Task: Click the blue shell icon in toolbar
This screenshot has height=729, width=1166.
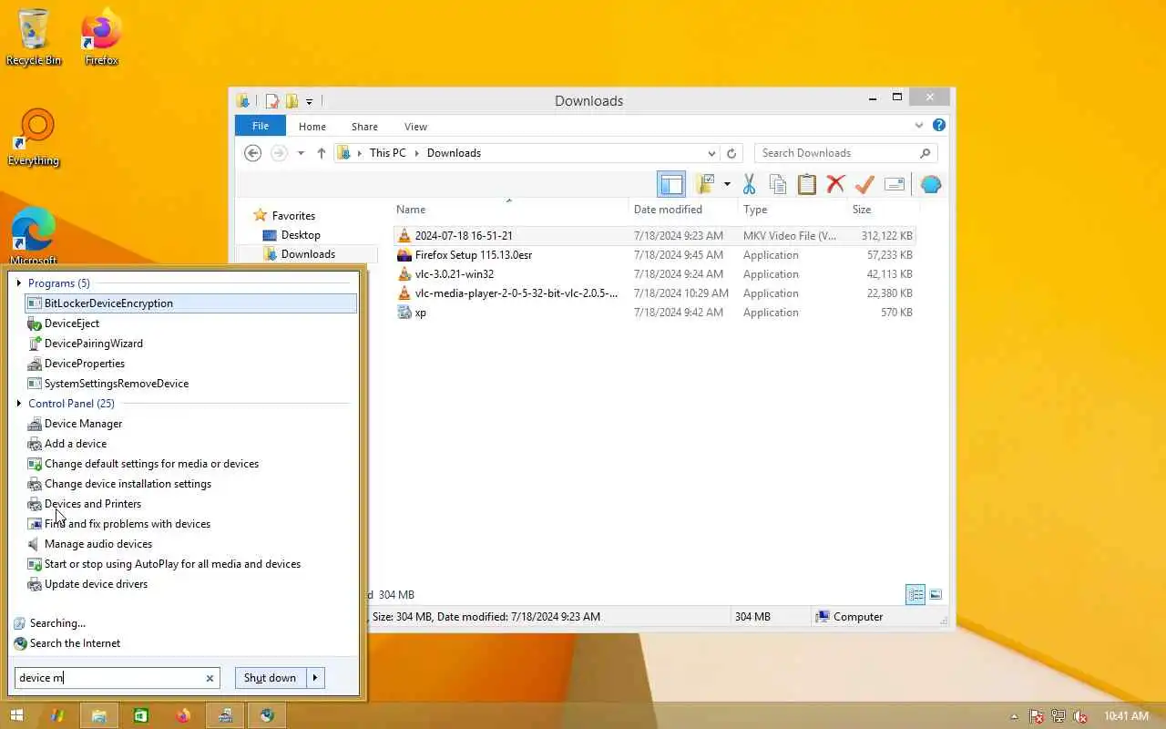Action: 930,184
